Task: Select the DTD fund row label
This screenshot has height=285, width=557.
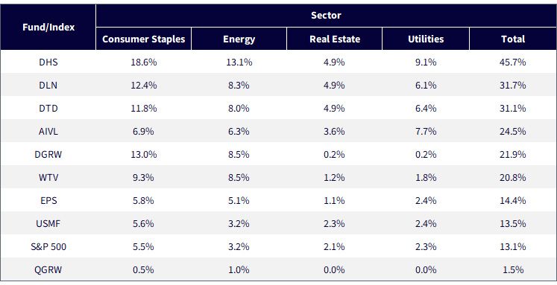Action: (48, 108)
